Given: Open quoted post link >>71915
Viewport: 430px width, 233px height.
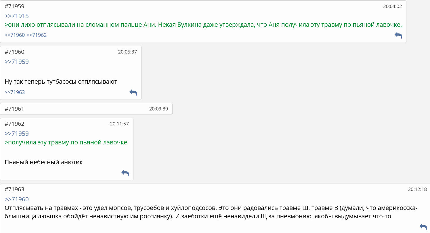Looking at the screenshot, I should pyautogui.click(x=17, y=16).
